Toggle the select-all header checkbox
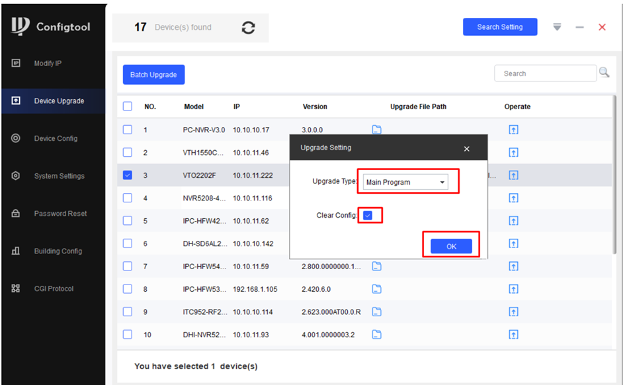625x385 pixels. 128,107
